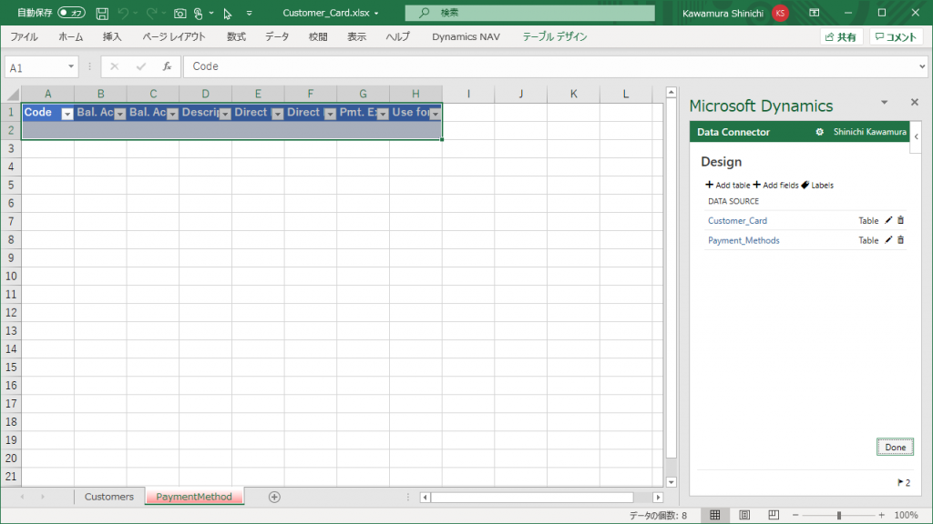
Task: Click the cancel X icon in formula bar
Action: pyautogui.click(x=114, y=66)
